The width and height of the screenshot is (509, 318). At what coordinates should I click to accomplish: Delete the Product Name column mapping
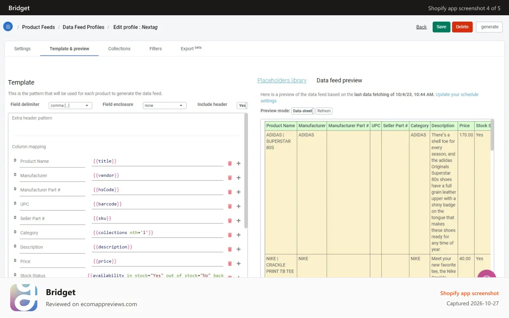(230, 163)
